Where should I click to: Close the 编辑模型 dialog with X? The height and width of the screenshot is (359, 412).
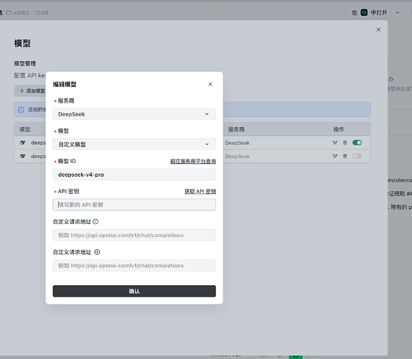point(210,84)
